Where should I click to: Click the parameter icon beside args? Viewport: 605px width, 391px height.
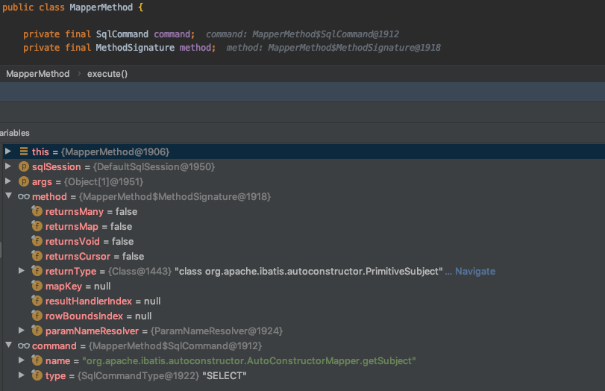[24, 181]
